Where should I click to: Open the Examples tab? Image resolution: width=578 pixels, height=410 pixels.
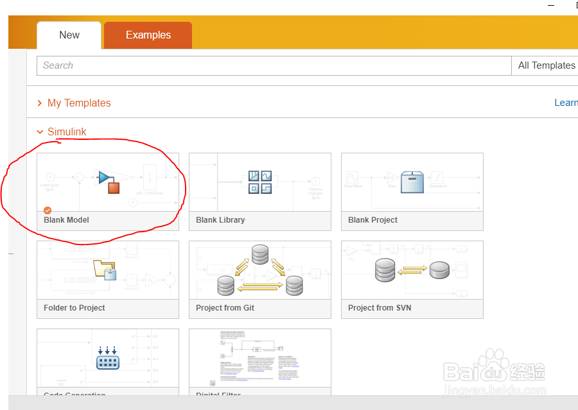point(148,35)
